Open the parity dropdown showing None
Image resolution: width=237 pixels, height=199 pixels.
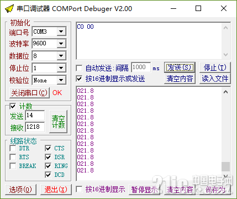(61, 80)
